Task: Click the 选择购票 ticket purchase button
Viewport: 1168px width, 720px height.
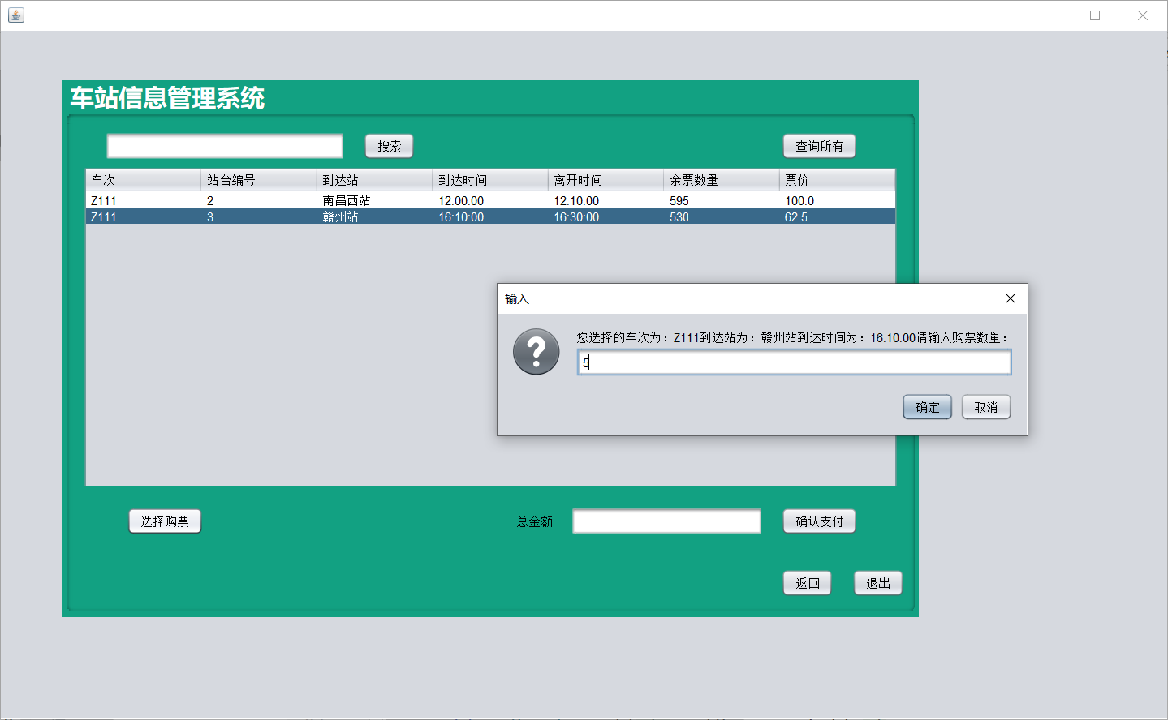Action: click(x=165, y=521)
